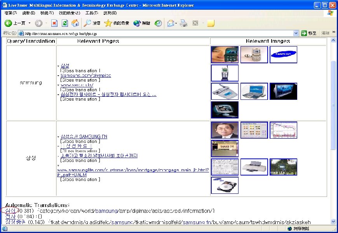This screenshot has width=338, height=233.
Task: Click the green Go arrow button
Action: point(304,33)
